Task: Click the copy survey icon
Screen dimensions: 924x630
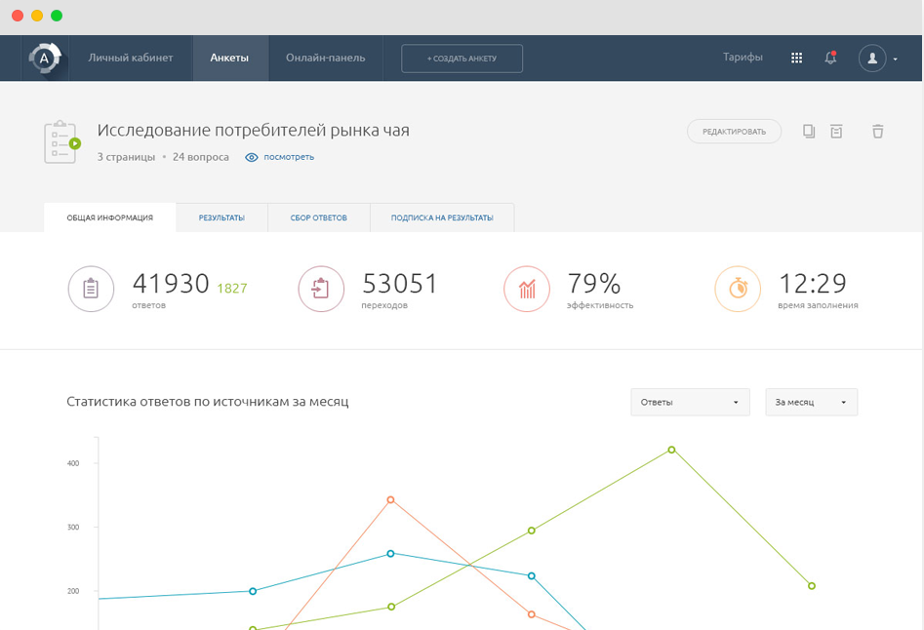Action: (808, 131)
